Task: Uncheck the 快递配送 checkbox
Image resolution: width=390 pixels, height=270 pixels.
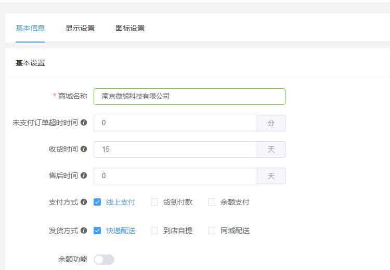Action: [97, 231]
